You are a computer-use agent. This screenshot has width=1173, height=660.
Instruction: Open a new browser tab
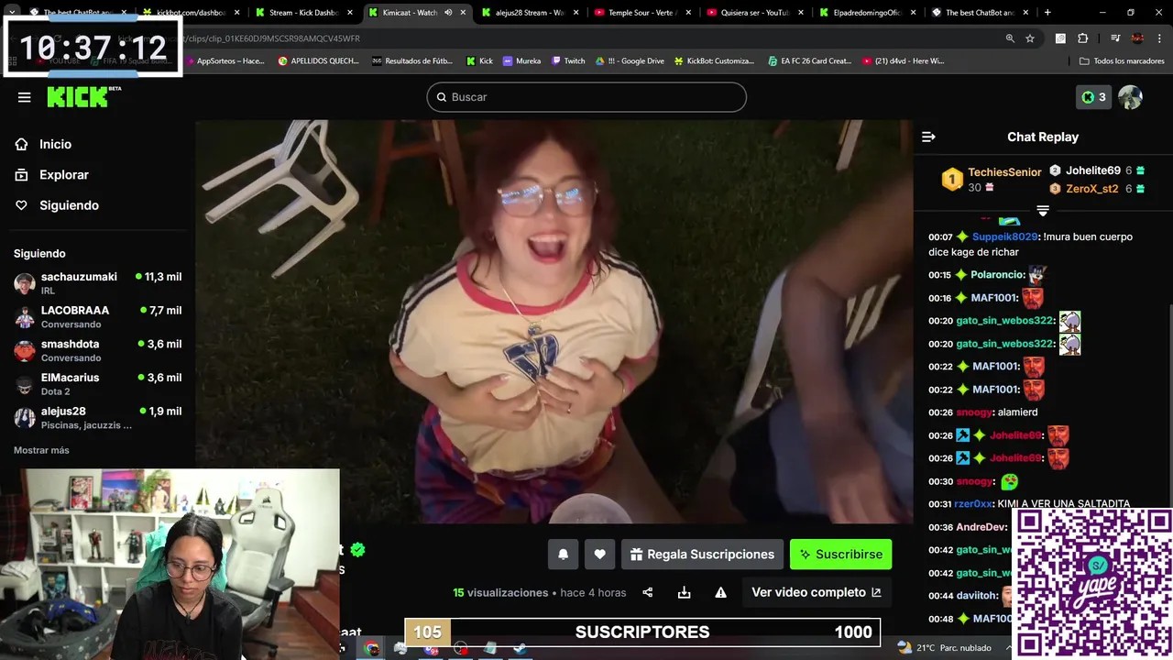pyautogui.click(x=1047, y=13)
